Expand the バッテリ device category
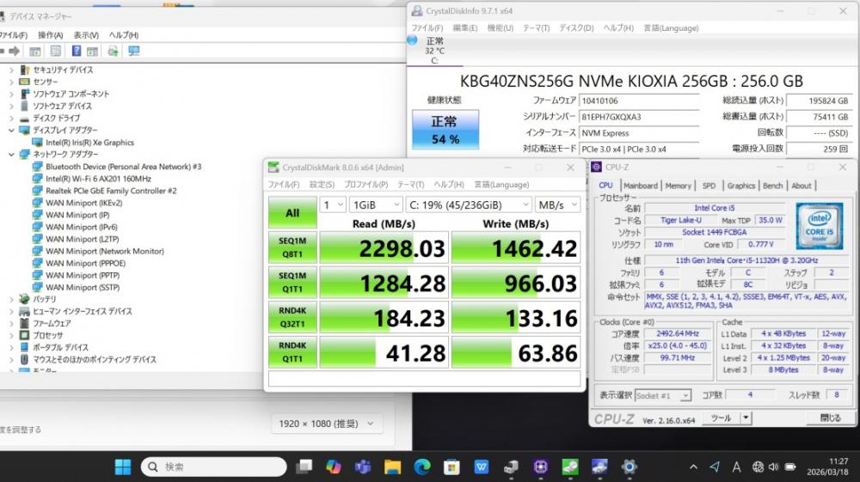The height and width of the screenshot is (482, 860). (x=11, y=300)
